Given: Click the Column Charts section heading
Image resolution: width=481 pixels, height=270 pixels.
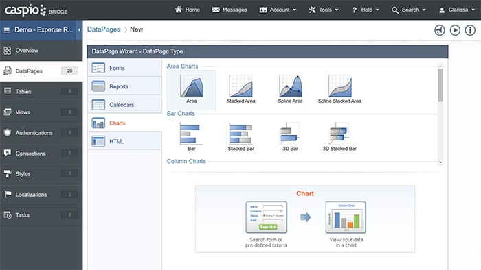Looking at the screenshot, I should pyautogui.click(x=186, y=161).
